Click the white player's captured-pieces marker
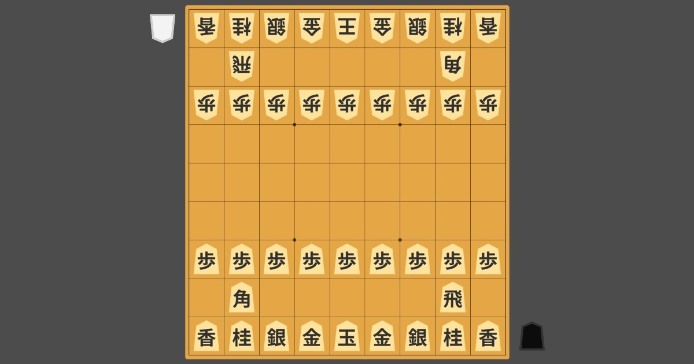The width and height of the screenshot is (694, 364). tap(163, 28)
